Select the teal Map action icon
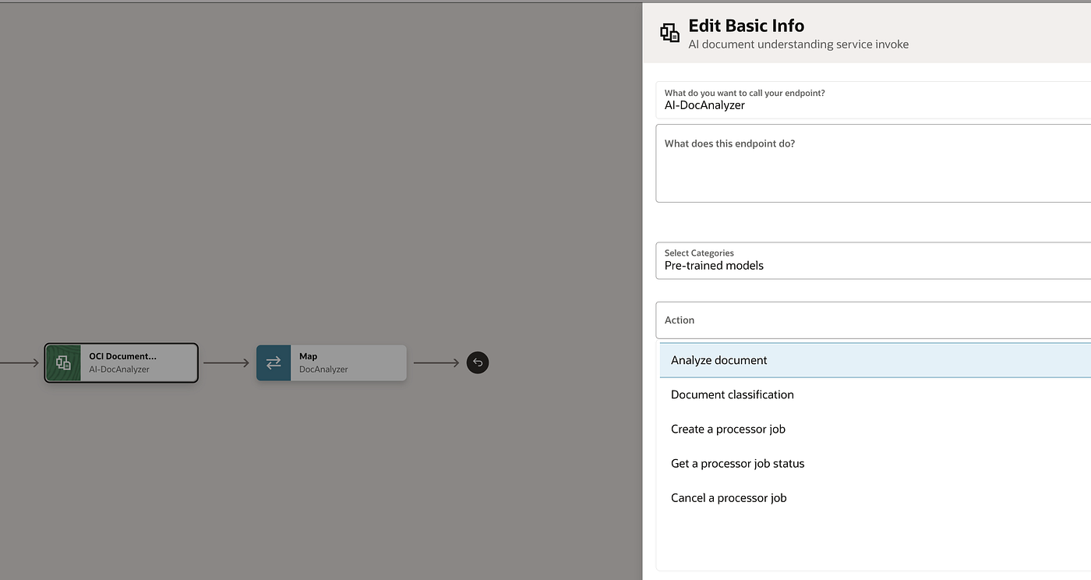1091x580 pixels. click(274, 362)
